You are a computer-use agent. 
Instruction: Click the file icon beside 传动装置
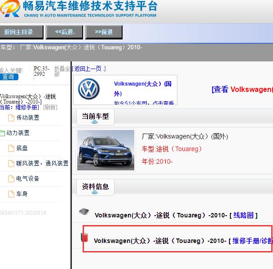pos(11,118)
